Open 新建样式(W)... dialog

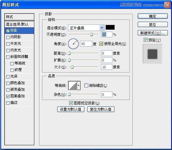coord(153,33)
